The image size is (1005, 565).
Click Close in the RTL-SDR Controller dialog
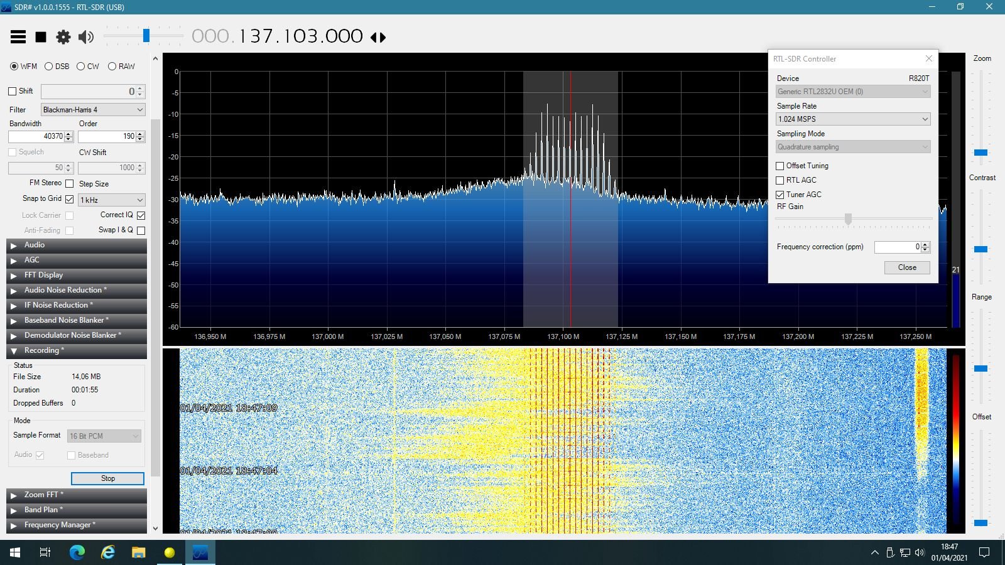[x=907, y=267]
